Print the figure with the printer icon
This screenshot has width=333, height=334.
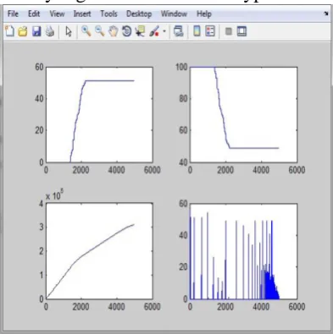pos(50,31)
